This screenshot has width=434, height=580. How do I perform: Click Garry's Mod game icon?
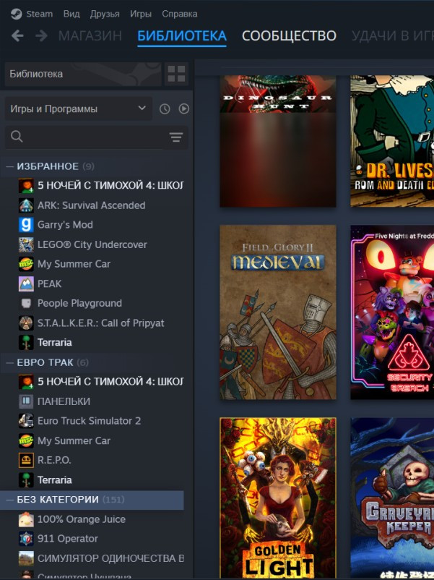coord(26,224)
